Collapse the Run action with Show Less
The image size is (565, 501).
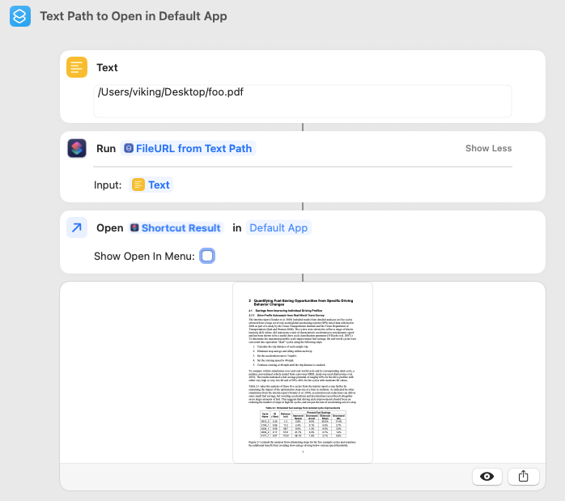tap(488, 148)
